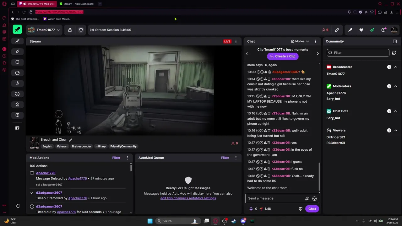Open the chat Modes dropdown
The height and width of the screenshot is (226, 402).
[300, 41]
